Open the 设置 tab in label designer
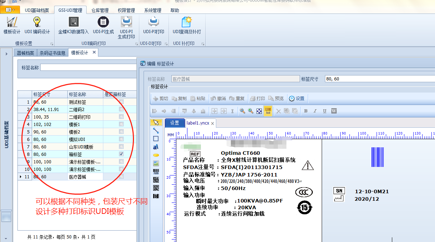 (x=175, y=123)
